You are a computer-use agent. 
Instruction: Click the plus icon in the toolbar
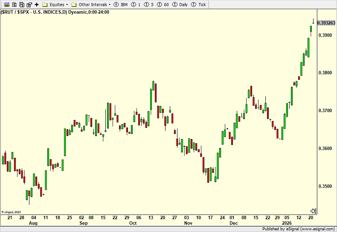coord(37,5)
